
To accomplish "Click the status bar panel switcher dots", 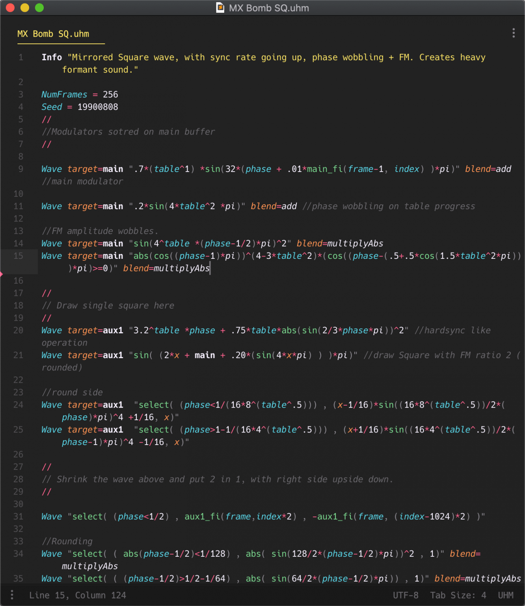I will coord(12,595).
